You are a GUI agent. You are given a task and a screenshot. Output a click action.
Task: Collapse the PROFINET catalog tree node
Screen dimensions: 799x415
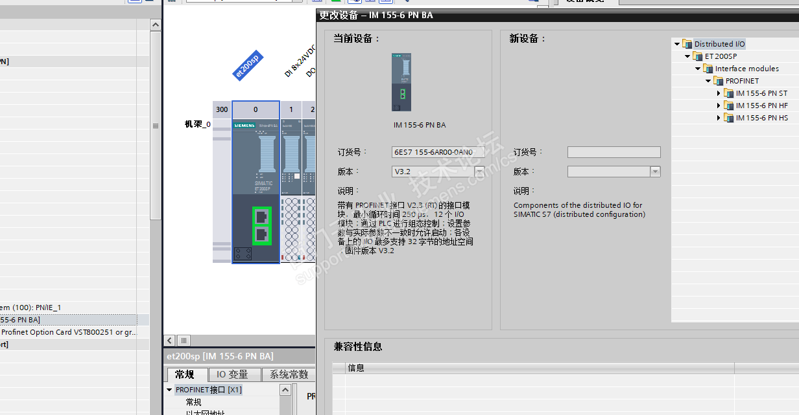coord(708,81)
